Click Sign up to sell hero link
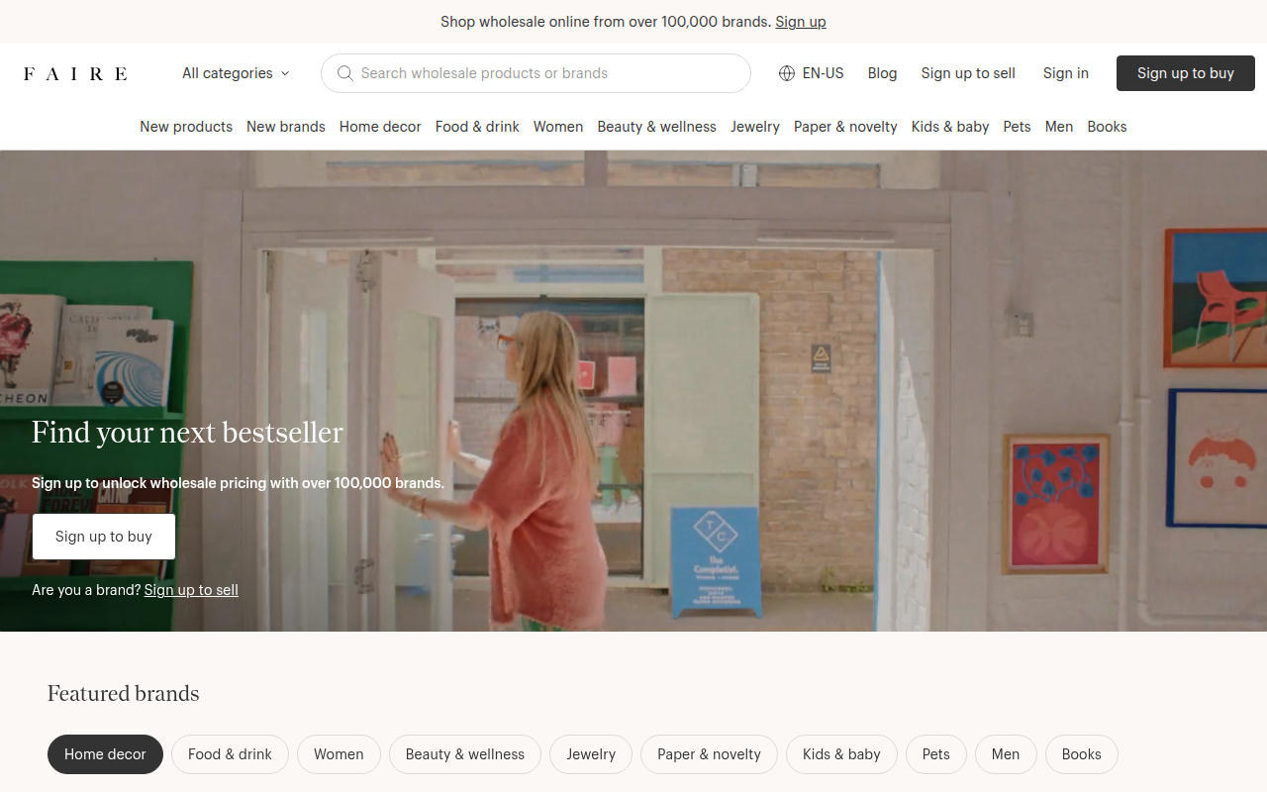The width and height of the screenshot is (1267, 792). point(191,590)
